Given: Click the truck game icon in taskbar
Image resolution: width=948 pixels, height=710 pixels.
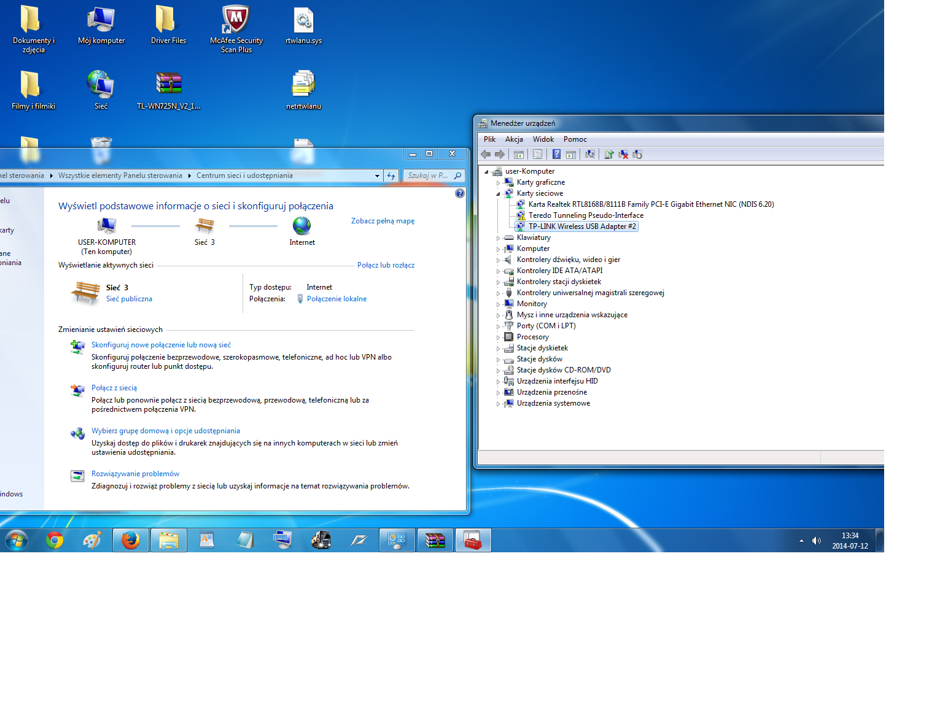Looking at the screenshot, I should click(x=321, y=541).
